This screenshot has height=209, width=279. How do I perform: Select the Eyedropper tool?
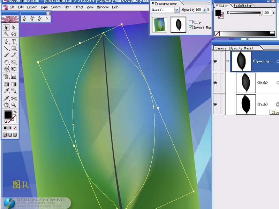click(x=6, y=91)
